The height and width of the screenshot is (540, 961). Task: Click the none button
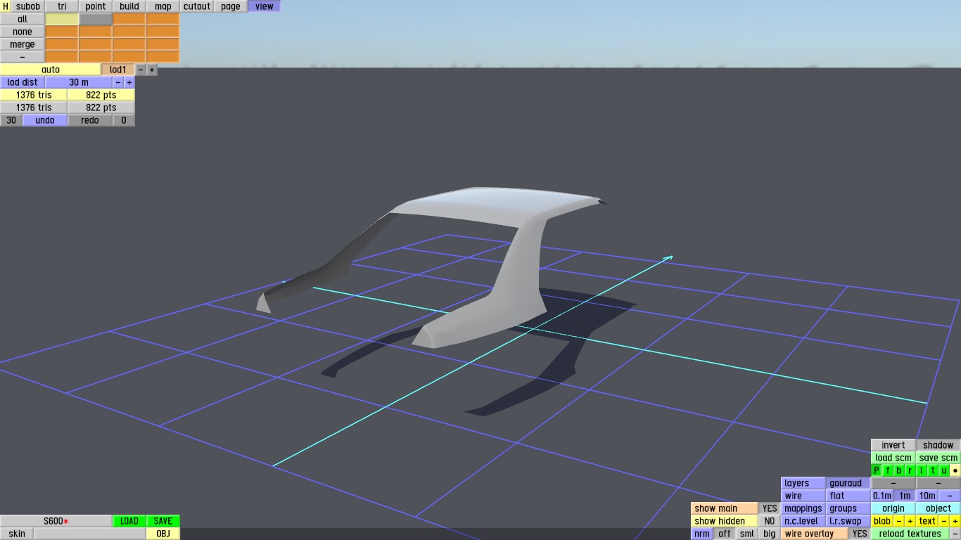click(23, 32)
